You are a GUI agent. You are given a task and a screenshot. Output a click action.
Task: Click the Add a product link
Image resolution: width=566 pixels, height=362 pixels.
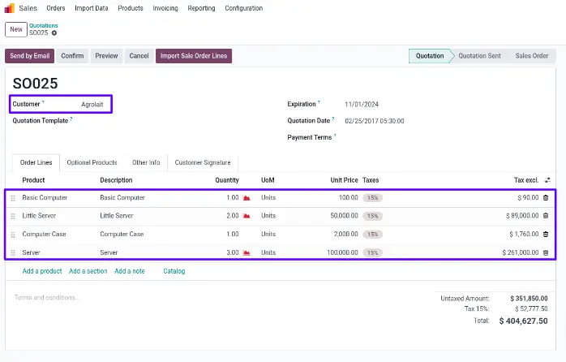[42, 271]
